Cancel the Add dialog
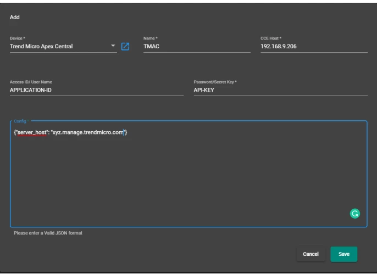The image size is (377, 274). (x=311, y=254)
